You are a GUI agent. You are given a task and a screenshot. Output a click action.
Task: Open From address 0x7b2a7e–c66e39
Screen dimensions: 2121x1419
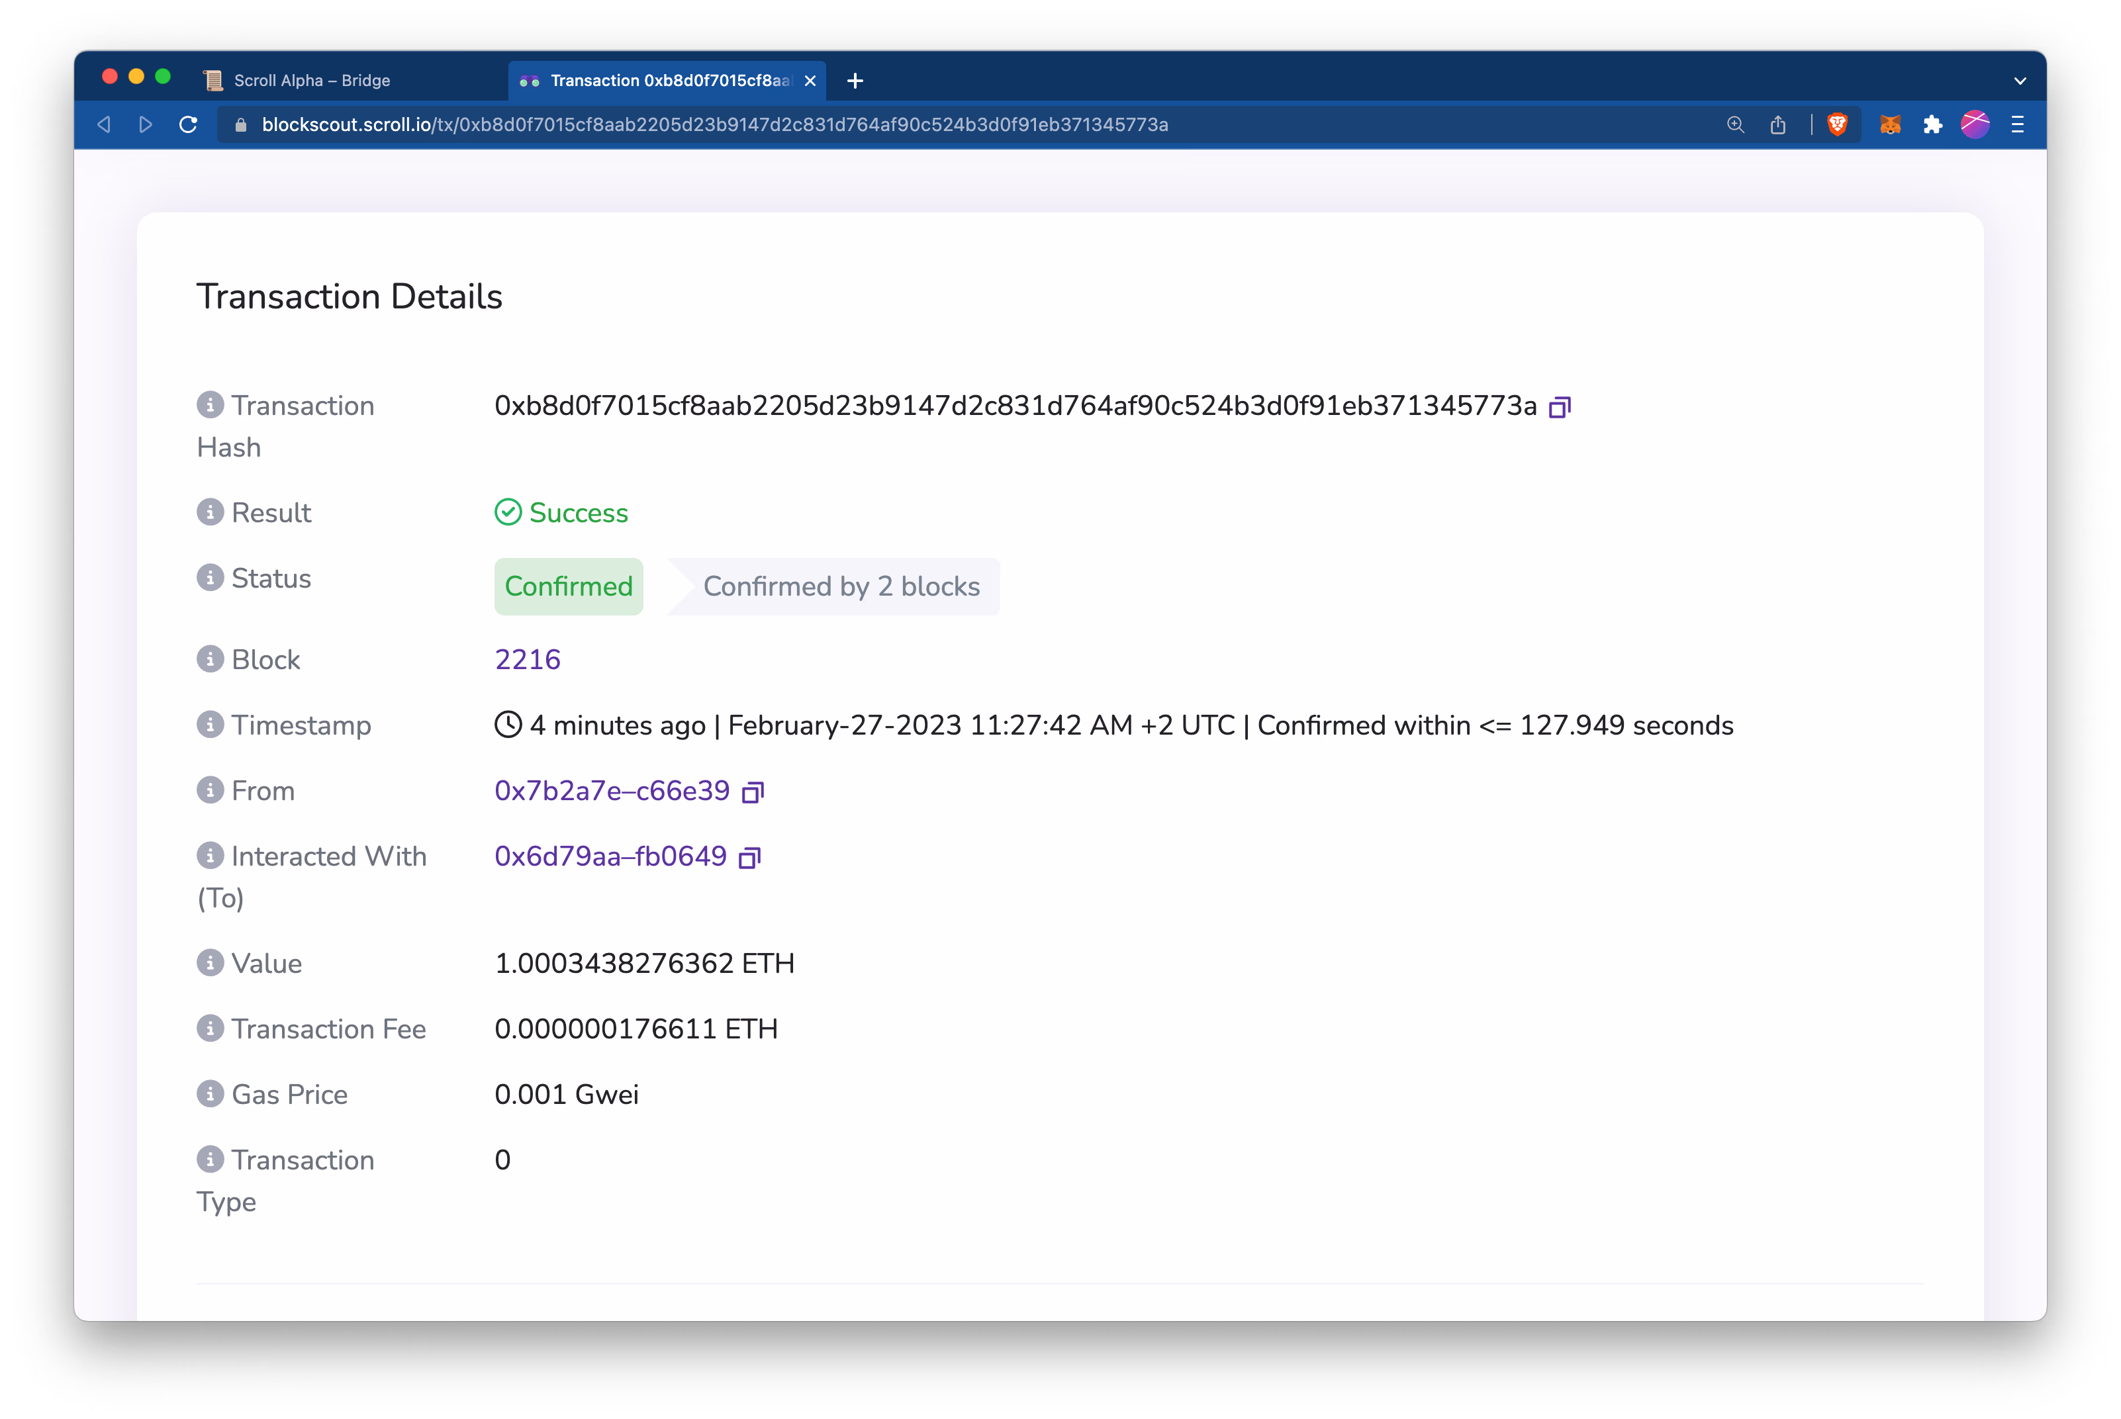612,791
